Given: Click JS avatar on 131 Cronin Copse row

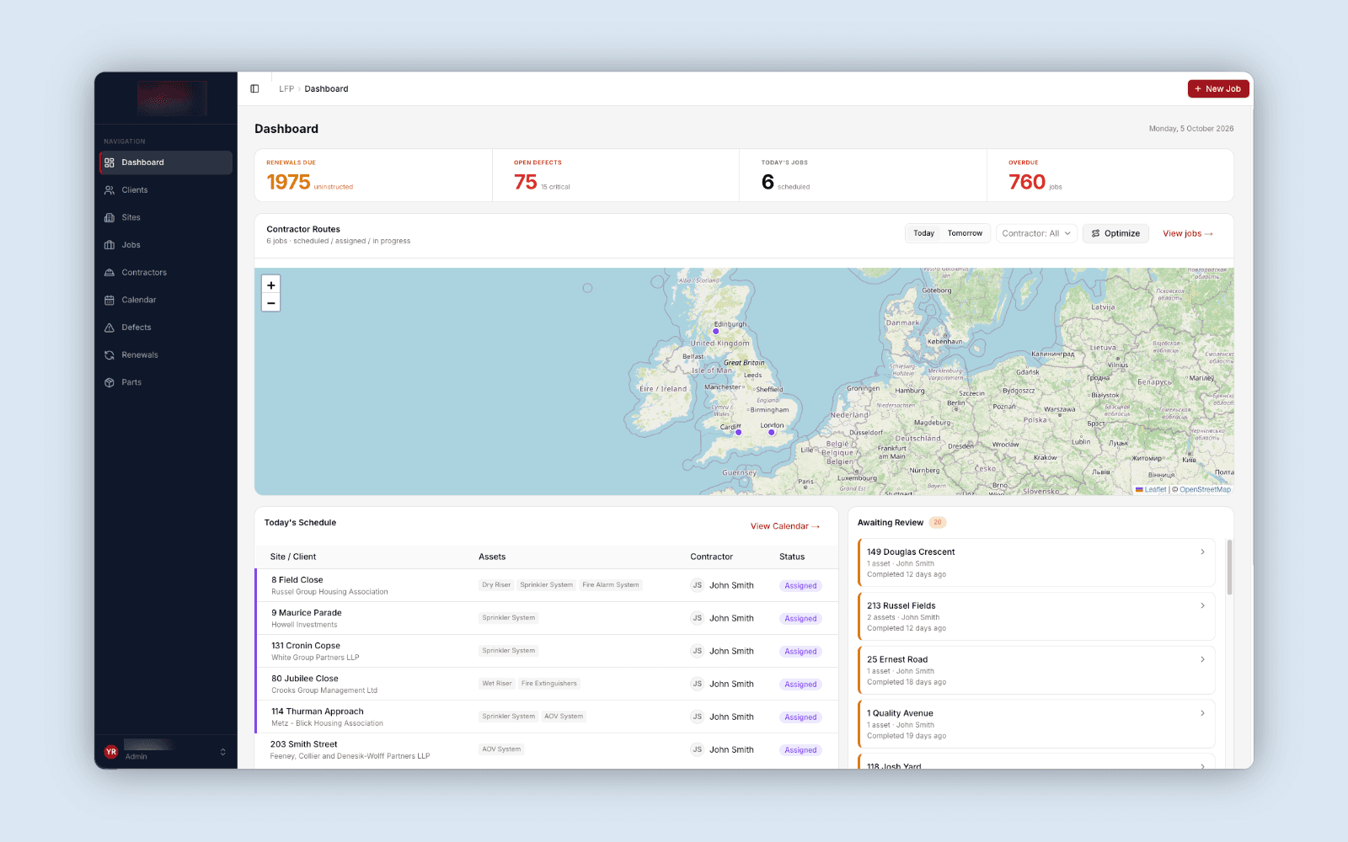Looking at the screenshot, I should (697, 651).
